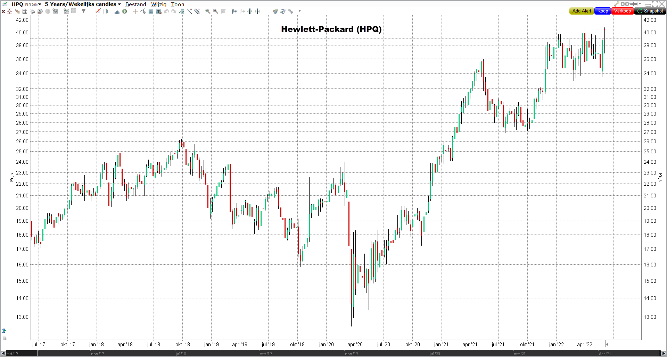Open the dropdown next to pushpin
667x357 pixels.
click(x=640, y=4)
